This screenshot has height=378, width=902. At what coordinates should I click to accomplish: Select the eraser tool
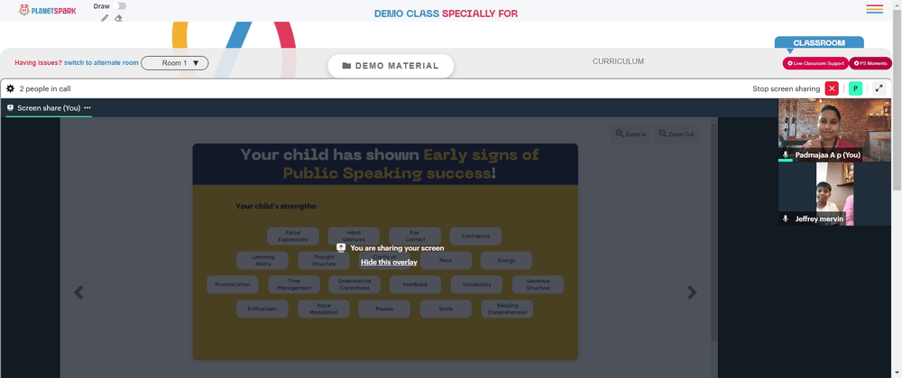point(118,18)
